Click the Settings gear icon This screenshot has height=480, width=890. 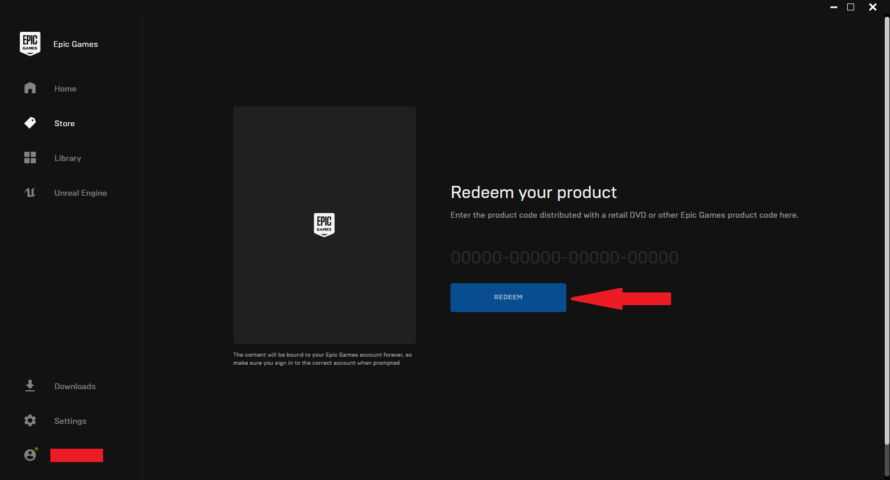click(30, 420)
